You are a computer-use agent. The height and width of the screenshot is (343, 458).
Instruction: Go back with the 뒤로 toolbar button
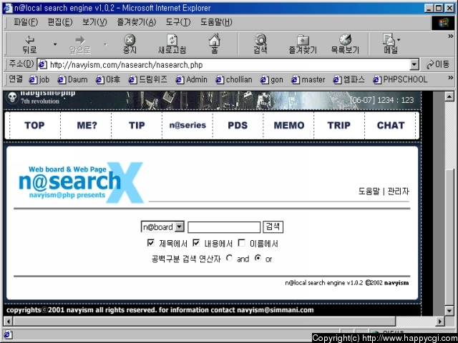click(x=30, y=44)
